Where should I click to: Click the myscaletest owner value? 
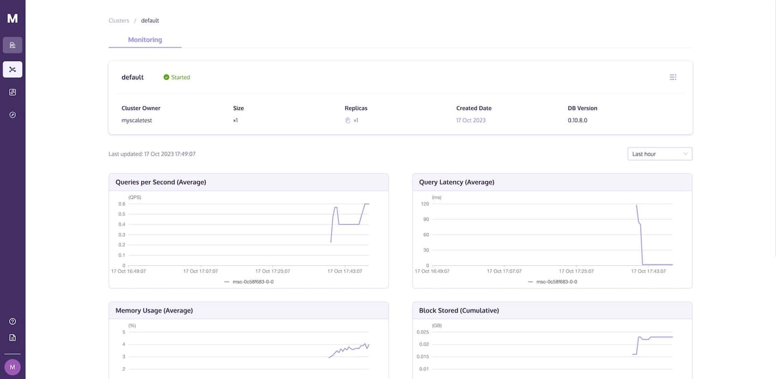click(137, 120)
